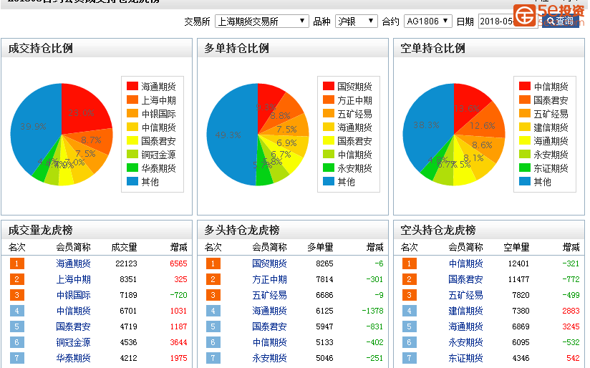Click 空单量 column header
Screen dimensions: 590x368
[517, 247]
